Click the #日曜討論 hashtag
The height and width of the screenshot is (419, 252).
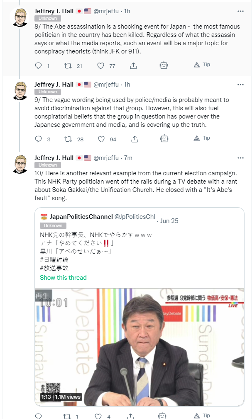54,260
